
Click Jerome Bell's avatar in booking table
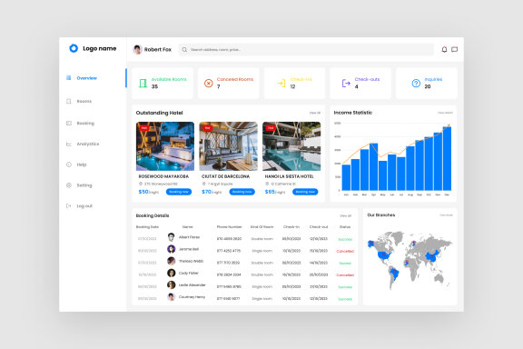click(x=171, y=249)
